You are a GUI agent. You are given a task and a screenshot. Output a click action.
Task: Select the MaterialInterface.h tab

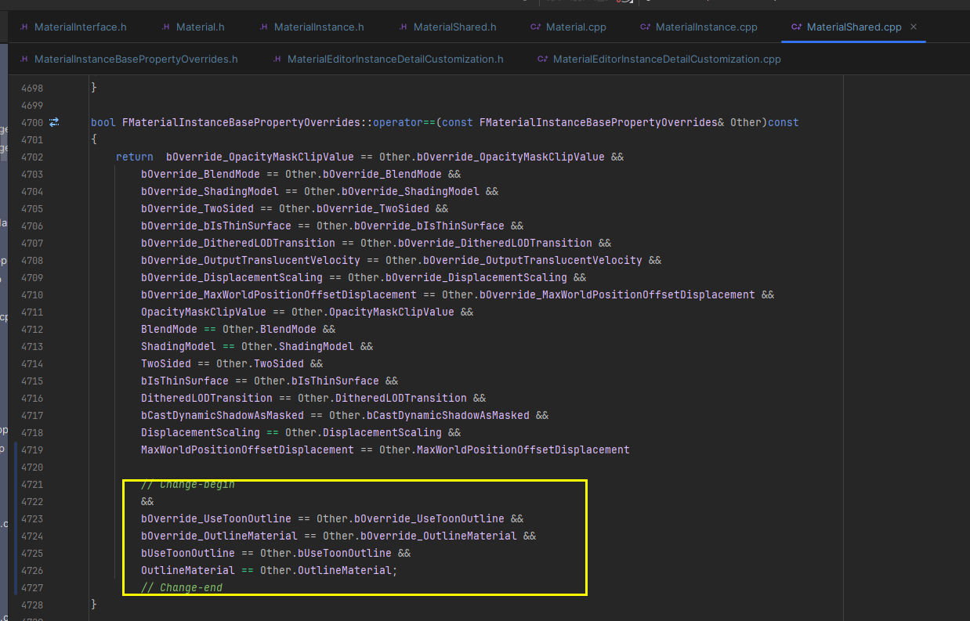coord(79,26)
